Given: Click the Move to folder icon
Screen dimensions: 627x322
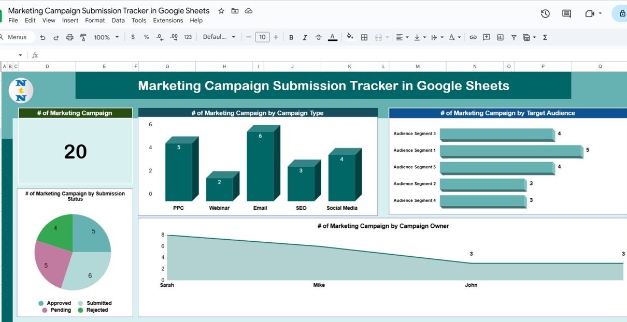Looking at the screenshot, I should coord(235,11).
